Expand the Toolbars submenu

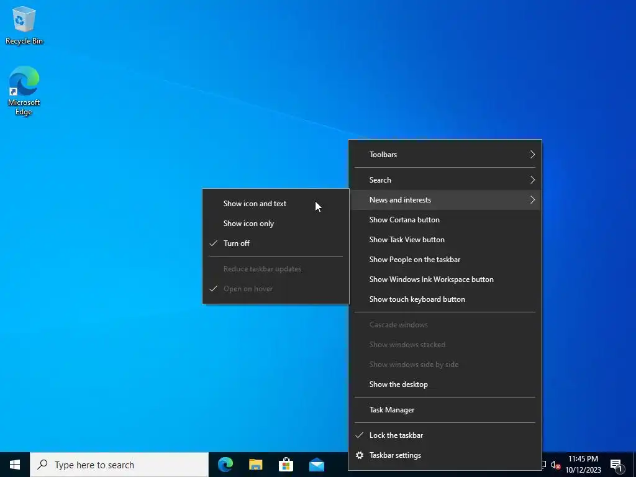(445, 155)
